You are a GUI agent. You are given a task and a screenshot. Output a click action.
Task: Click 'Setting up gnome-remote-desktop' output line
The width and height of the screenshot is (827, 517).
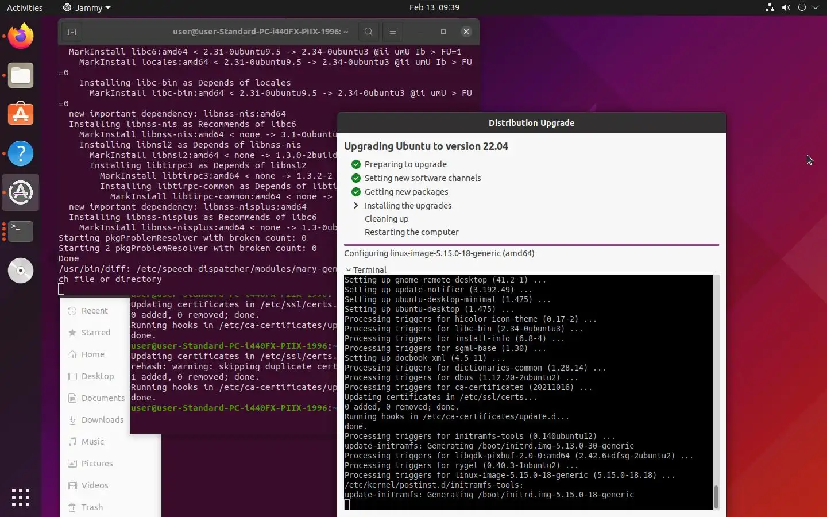(x=445, y=280)
